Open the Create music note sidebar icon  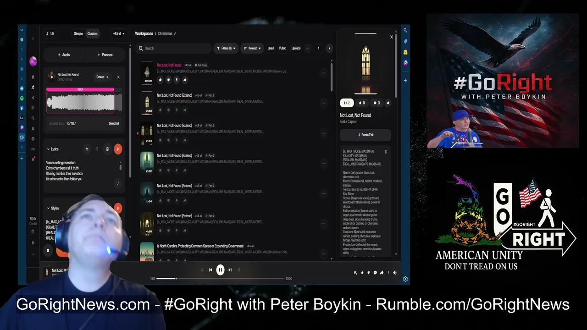[x=33, y=87]
